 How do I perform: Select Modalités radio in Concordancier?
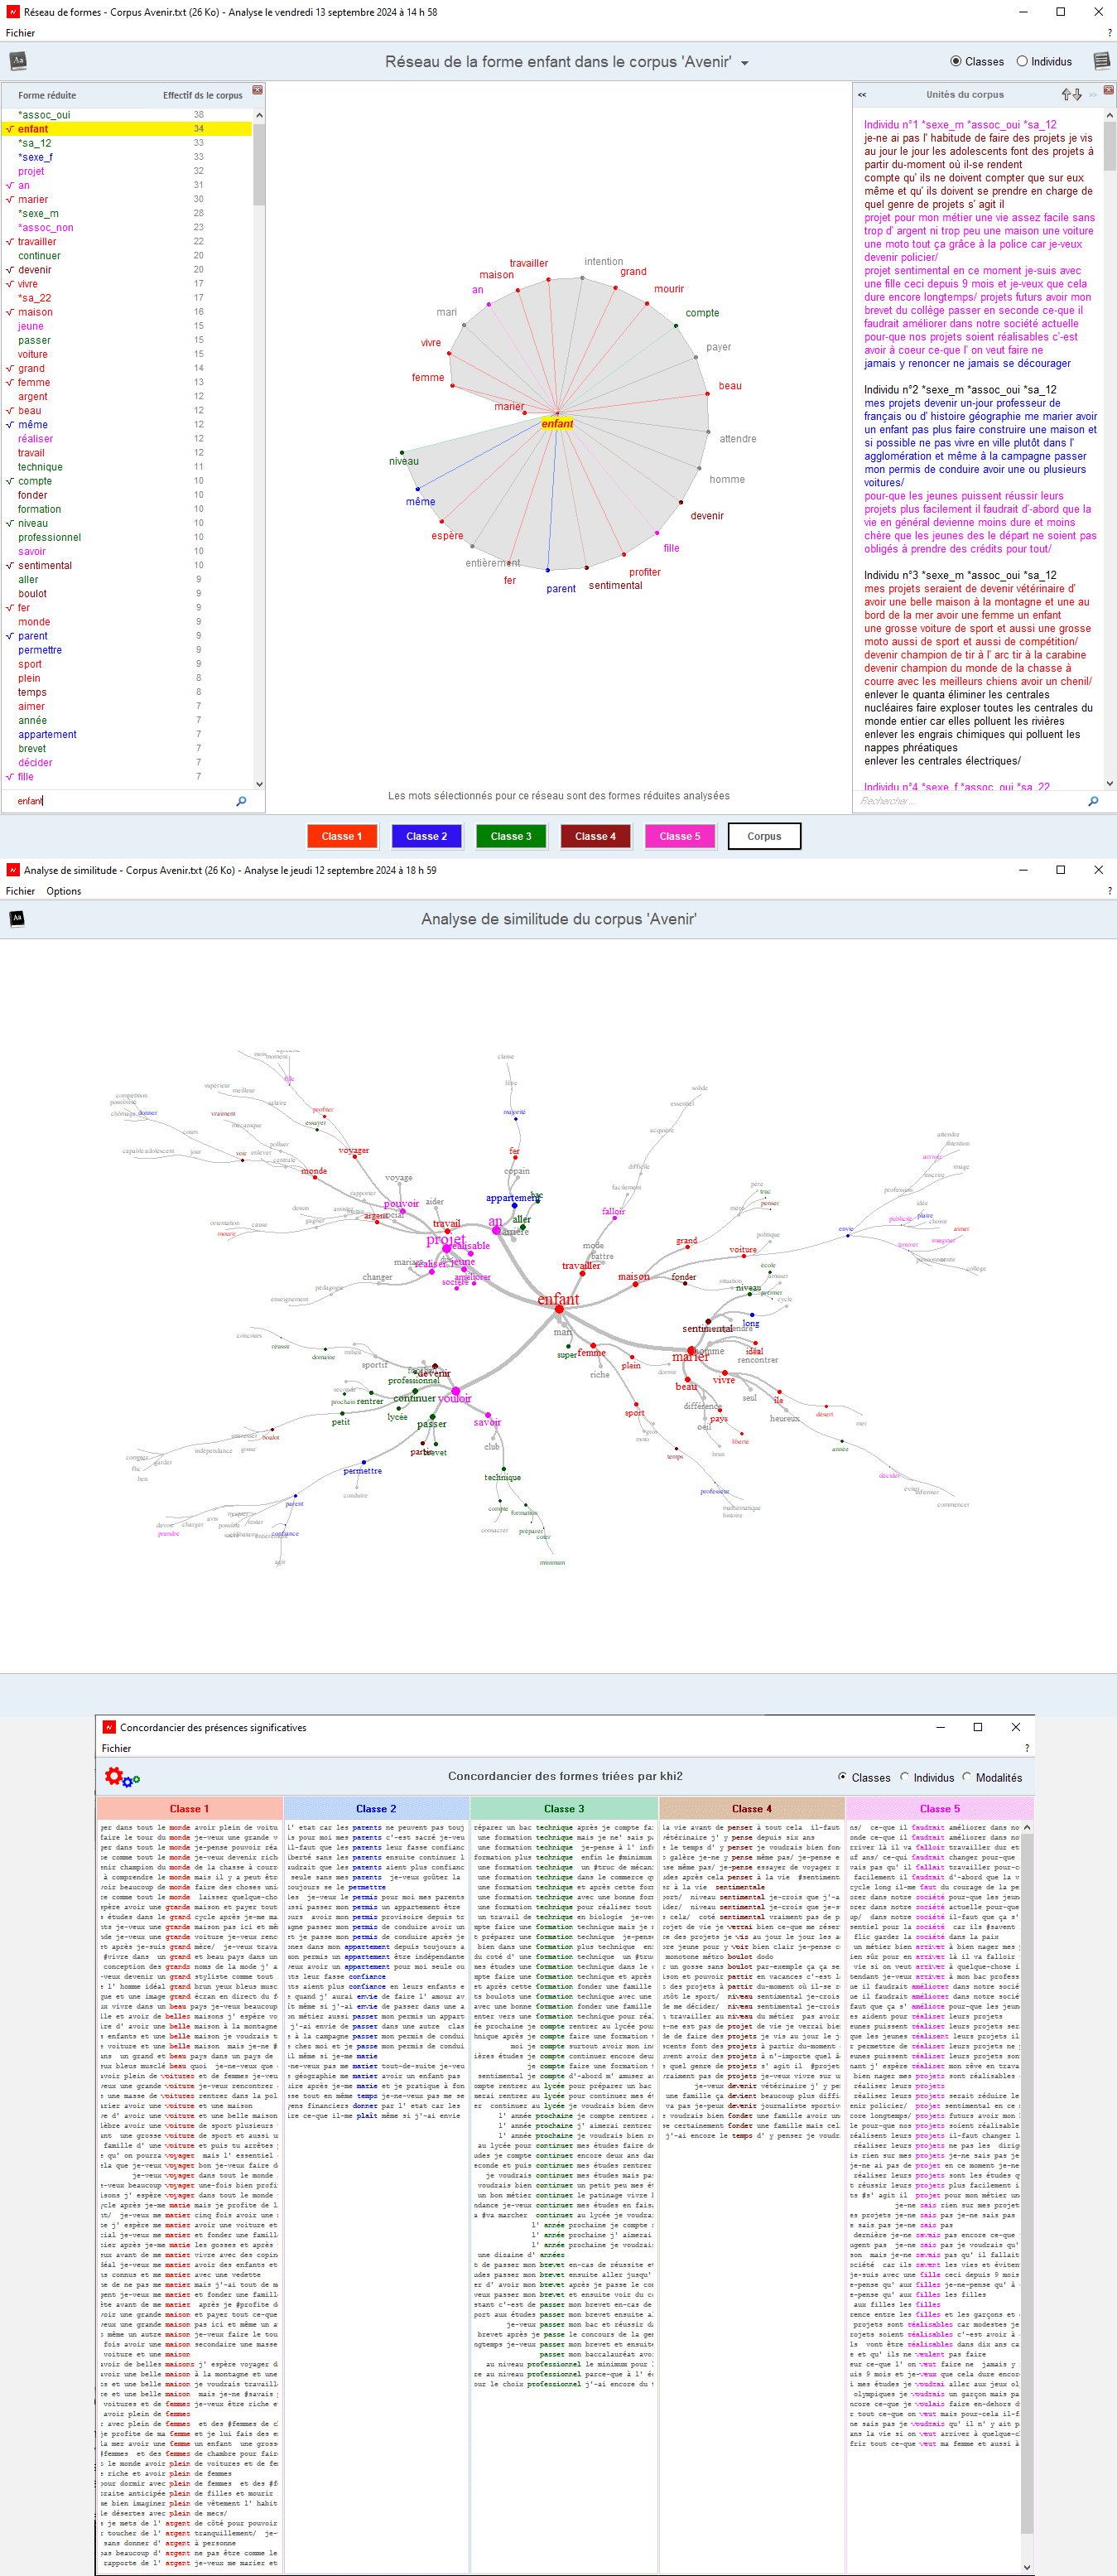(x=966, y=1777)
